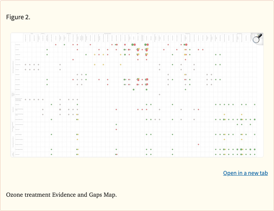Open the figure via 'Open in a new tab'
Image resolution: width=274 pixels, height=211 pixels.
point(245,173)
